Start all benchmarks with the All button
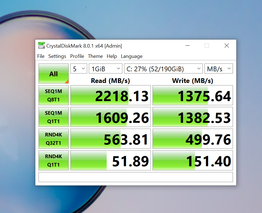The height and width of the screenshot is (213, 262). pyautogui.click(x=54, y=74)
